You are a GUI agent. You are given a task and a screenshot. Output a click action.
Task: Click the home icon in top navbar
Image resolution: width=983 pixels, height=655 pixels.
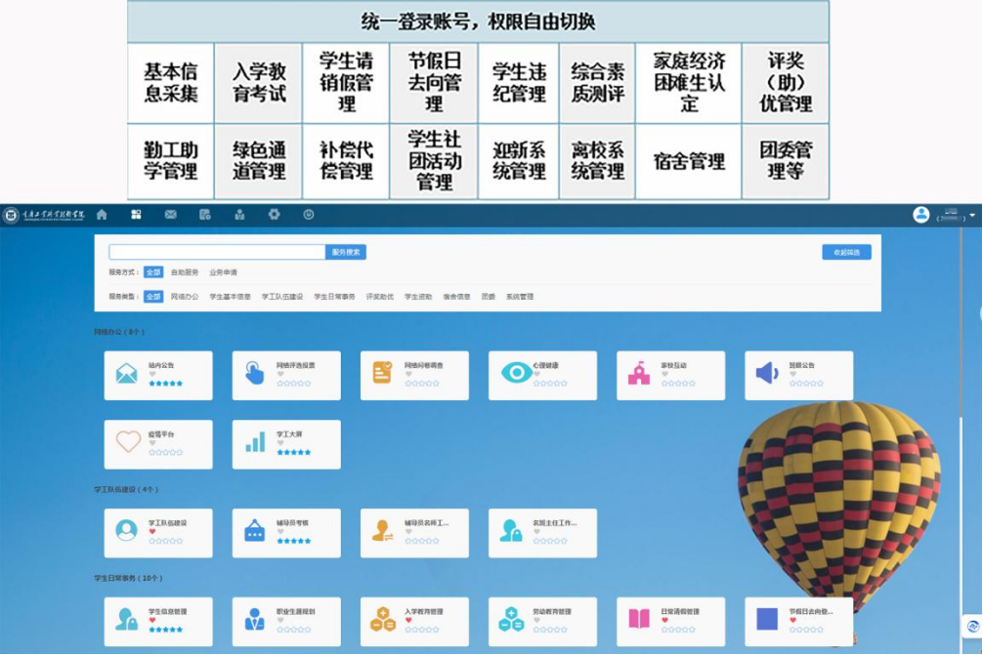point(102,215)
